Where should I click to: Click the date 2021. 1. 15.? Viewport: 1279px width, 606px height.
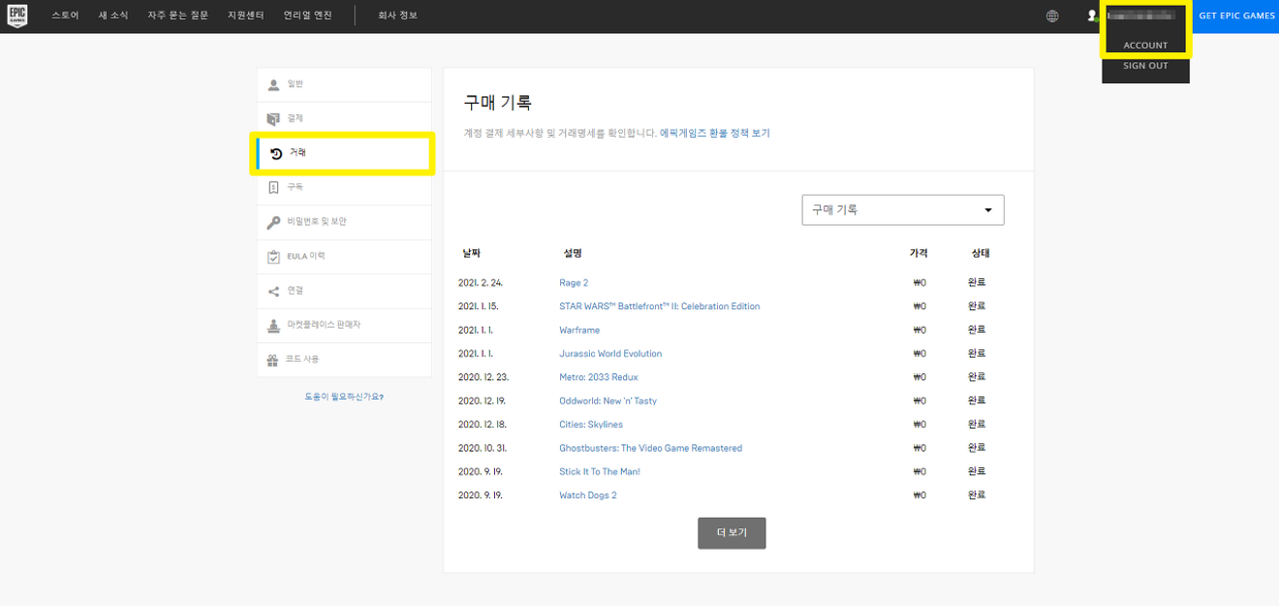[x=478, y=306]
